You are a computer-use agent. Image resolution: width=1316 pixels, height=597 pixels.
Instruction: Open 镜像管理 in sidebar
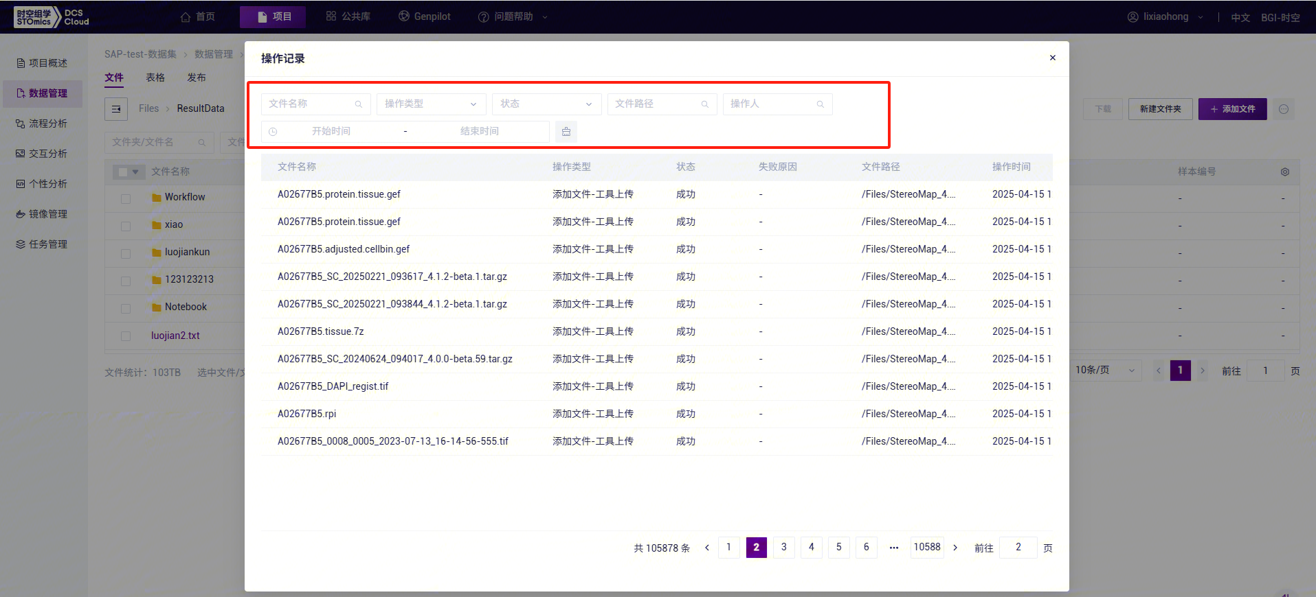point(43,214)
